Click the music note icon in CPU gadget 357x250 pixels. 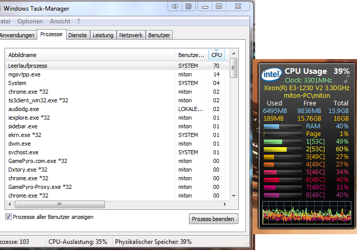click(346, 79)
